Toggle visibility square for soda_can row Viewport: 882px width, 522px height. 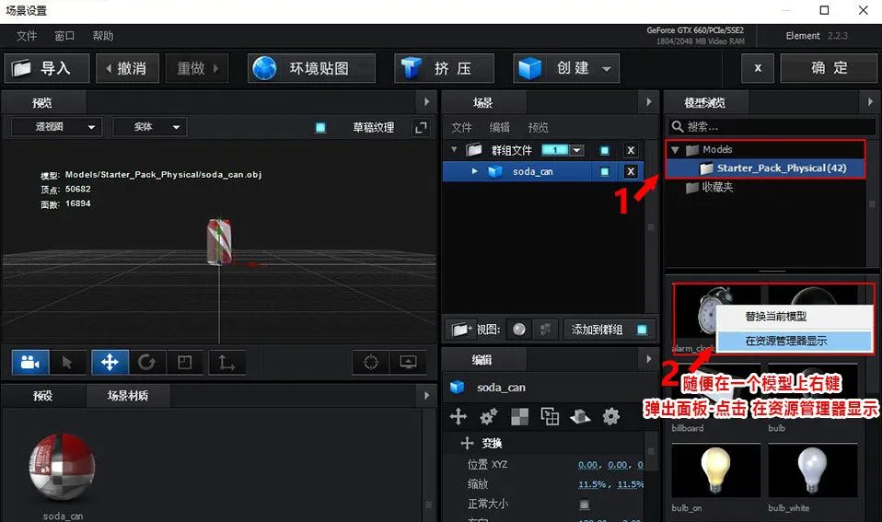point(605,171)
